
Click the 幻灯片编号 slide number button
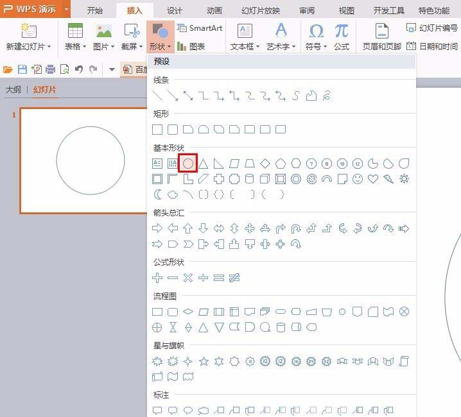click(x=432, y=28)
